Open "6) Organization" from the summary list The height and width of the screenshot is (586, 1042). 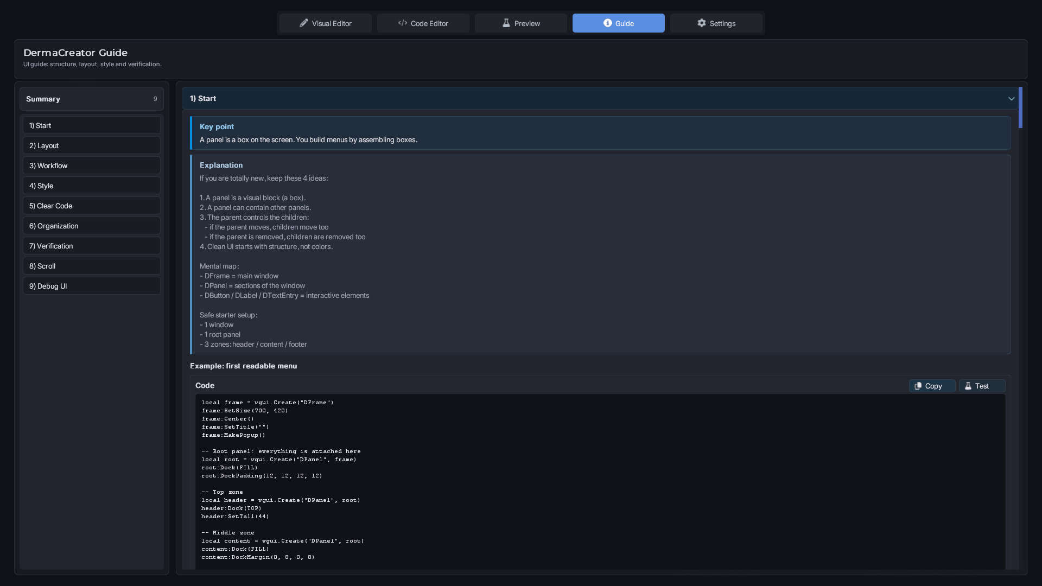pos(91,226)
